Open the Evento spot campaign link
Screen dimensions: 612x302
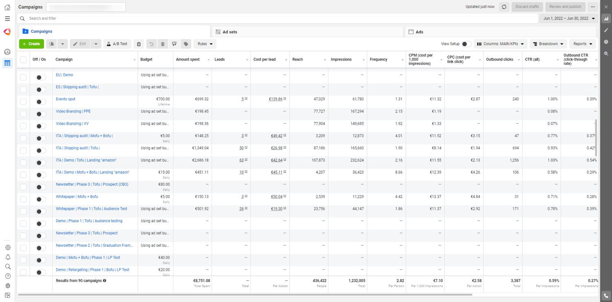coord(66,99)
